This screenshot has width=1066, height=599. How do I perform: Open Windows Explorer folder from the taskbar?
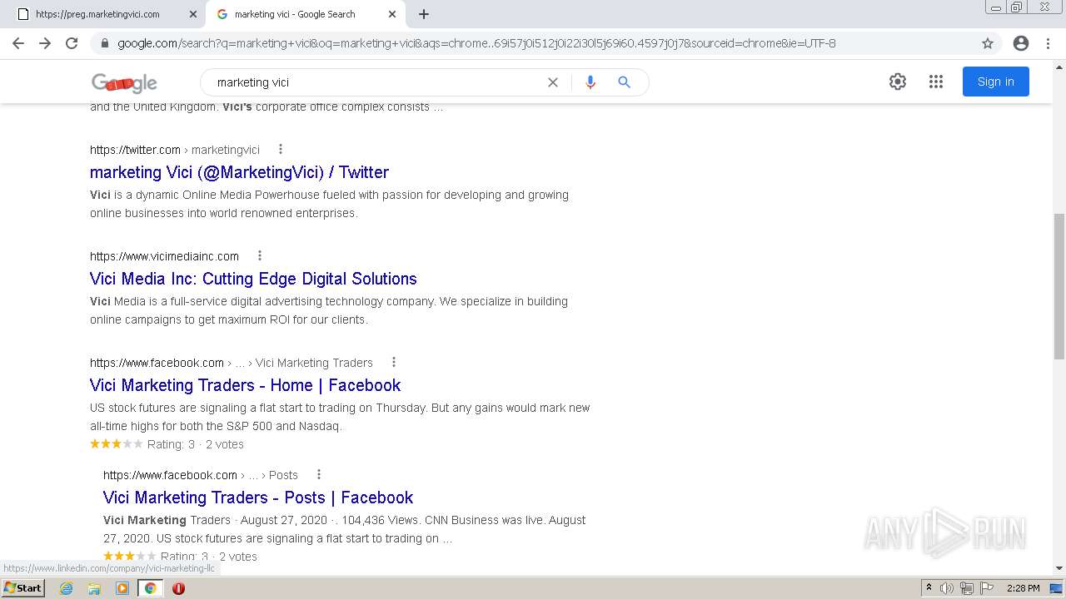94,588
